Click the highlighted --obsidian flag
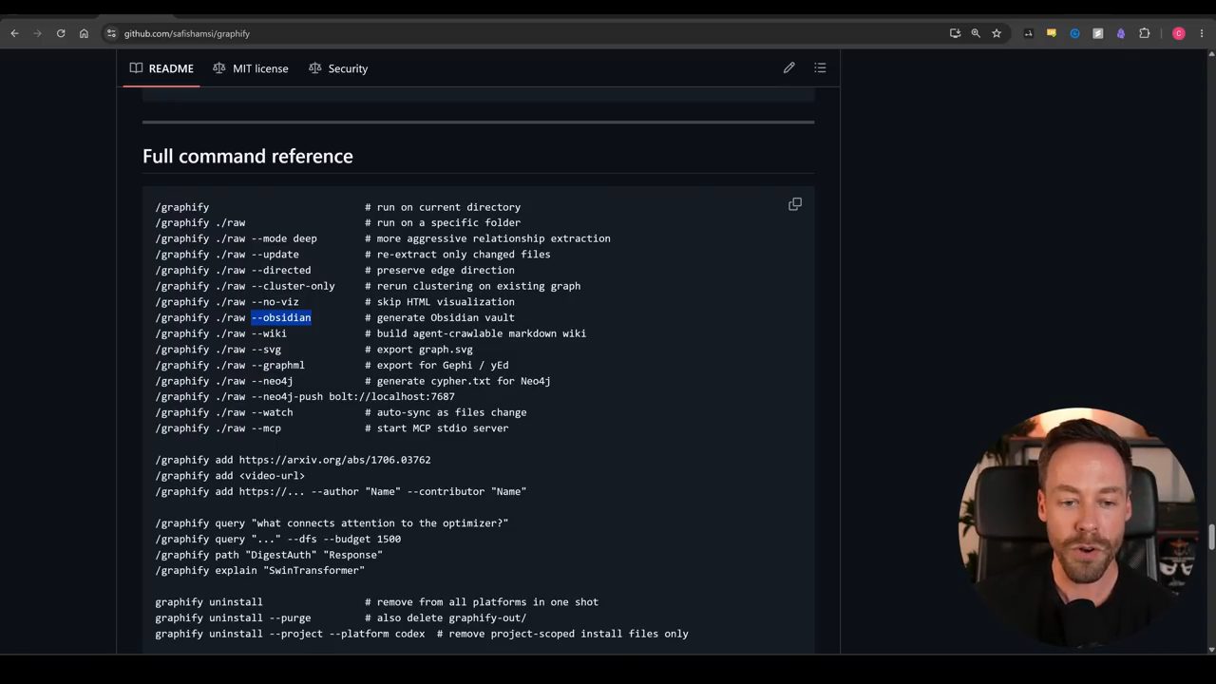This screenshot has height=684, width=1216. [x=281, y=317]
